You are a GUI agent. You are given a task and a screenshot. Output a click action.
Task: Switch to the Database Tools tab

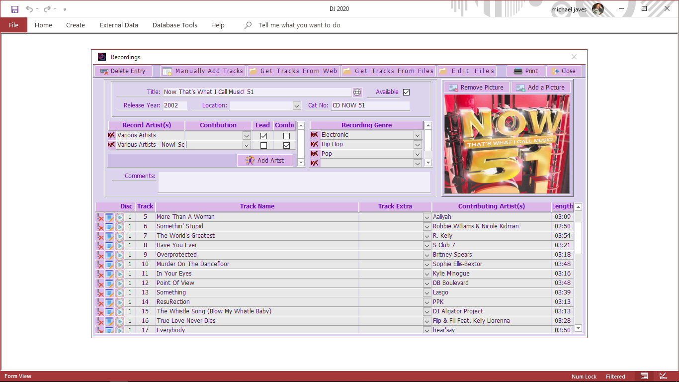174,25
